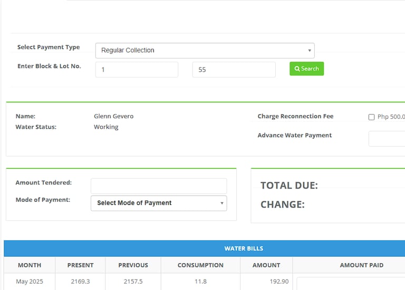405x290 pixels.
Task: Click the WATER BILLS blue header bar
Action: point(204,248)
